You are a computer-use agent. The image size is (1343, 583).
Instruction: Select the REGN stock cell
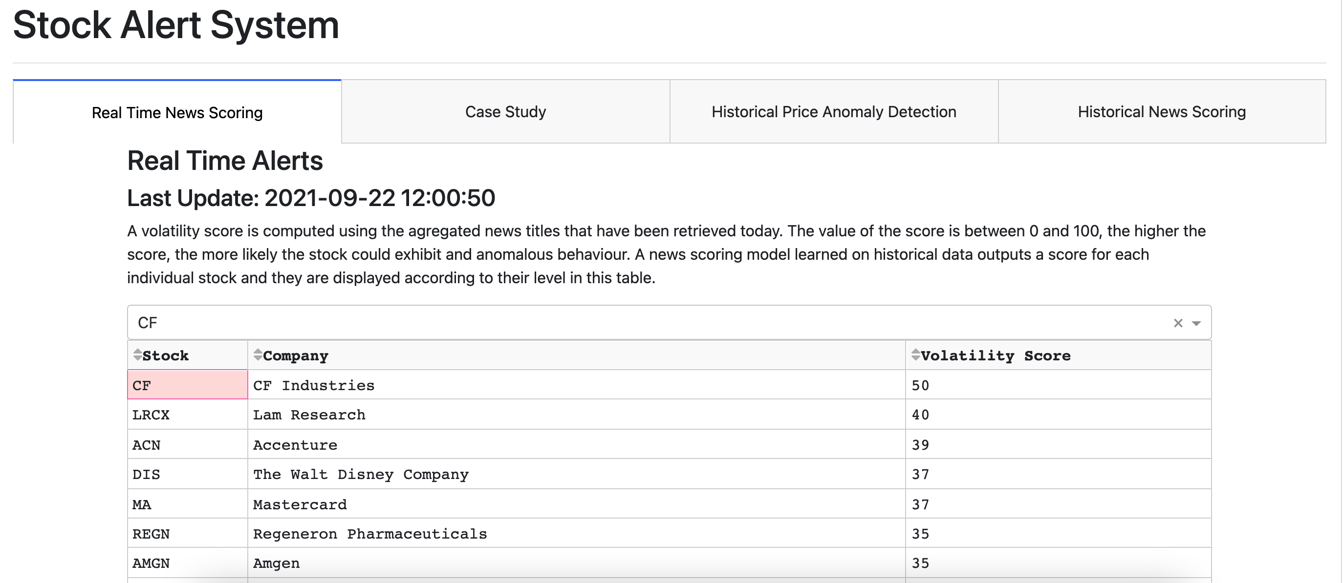tap(188, 533)
